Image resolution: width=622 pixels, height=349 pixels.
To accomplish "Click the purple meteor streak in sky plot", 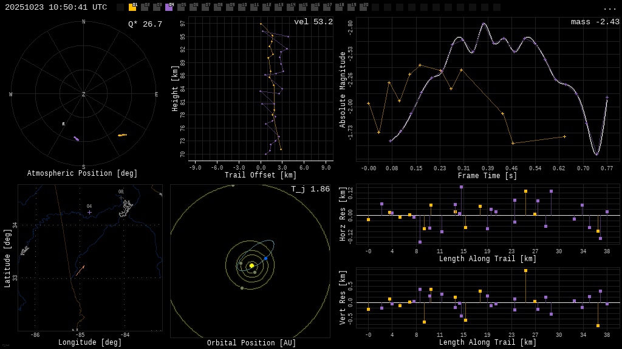I will coord(77,139).
